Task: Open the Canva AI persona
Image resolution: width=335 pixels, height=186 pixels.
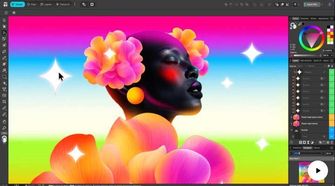Action: [x=63, y=4]
